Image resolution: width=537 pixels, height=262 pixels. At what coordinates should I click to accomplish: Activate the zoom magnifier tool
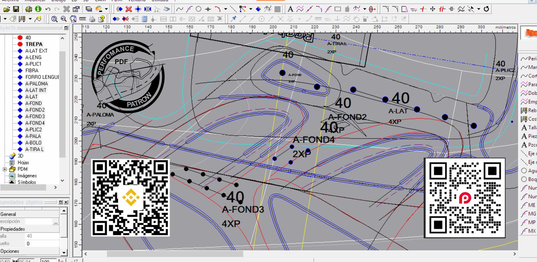pos(54,19)
